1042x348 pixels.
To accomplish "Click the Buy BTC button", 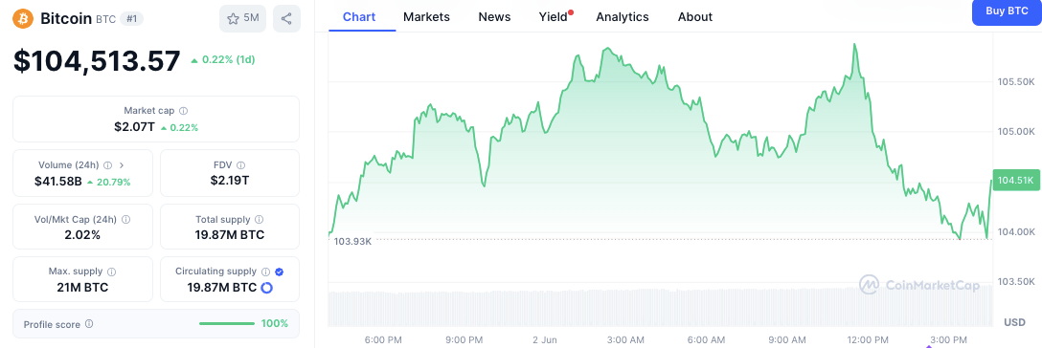I will (1007, 11).
